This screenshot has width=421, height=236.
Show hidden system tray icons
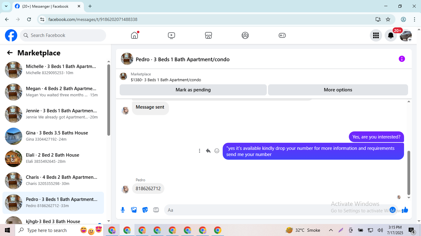331,230
